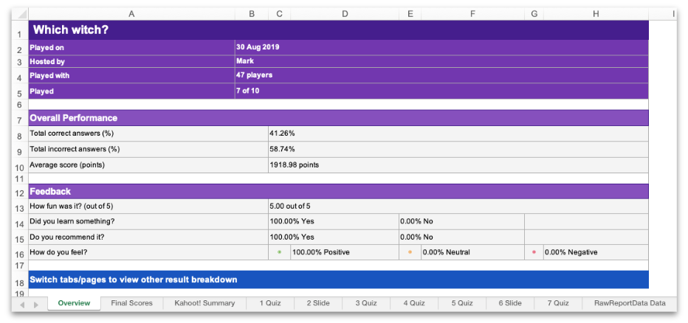Image resolution: width=688 pixels, height=323 pixels.
Task: Select the Overview sheet tab
Action: coord(74,303)
